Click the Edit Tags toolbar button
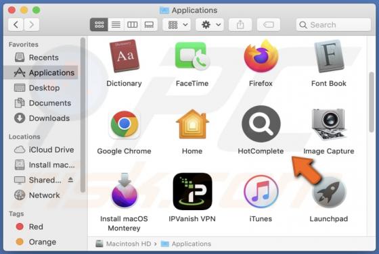This screenshot has height=254, width=379. pos(269,24)
